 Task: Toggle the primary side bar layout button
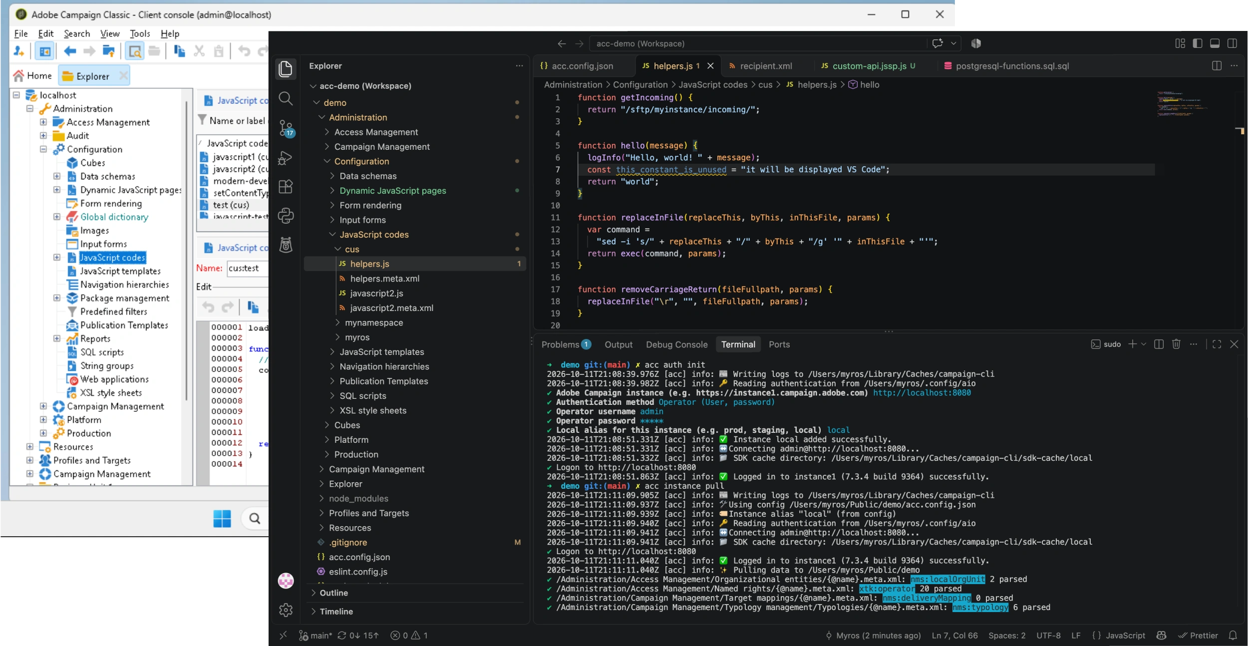click(x=1198, y=43)
